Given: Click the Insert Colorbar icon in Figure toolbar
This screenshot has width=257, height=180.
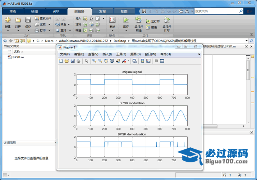Looking at the screenshot, I should (143, 61).
